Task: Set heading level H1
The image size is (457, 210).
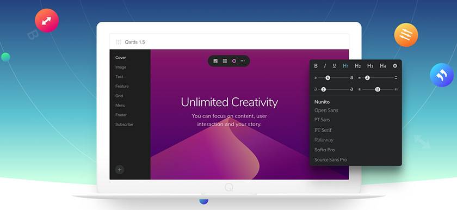Action: click(x=345, y=66)
